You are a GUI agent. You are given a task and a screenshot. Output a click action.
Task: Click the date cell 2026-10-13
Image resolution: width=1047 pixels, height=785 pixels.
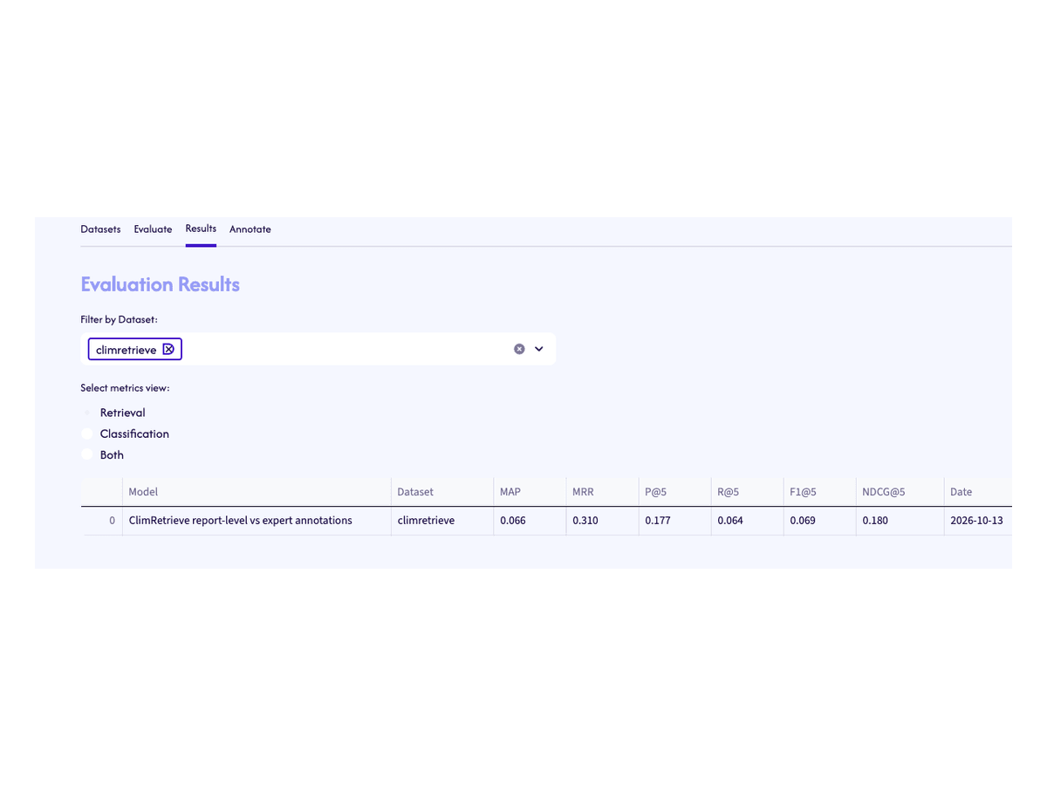[978, 521]
